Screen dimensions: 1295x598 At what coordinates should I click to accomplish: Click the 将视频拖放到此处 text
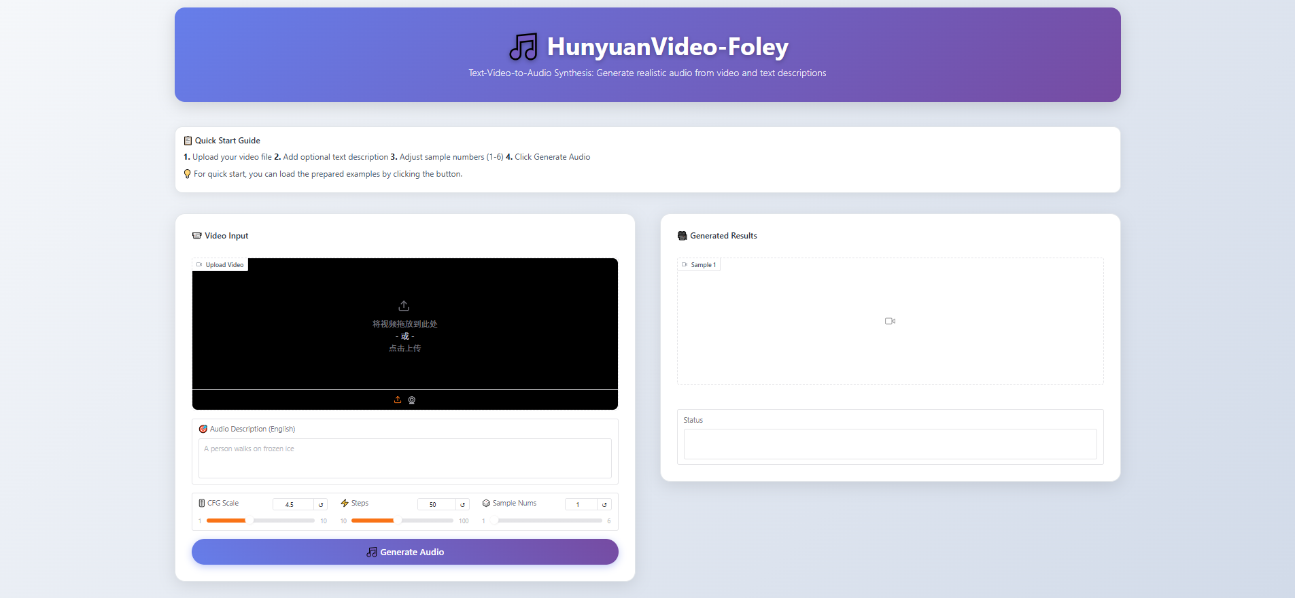click(x=404, y=324)
